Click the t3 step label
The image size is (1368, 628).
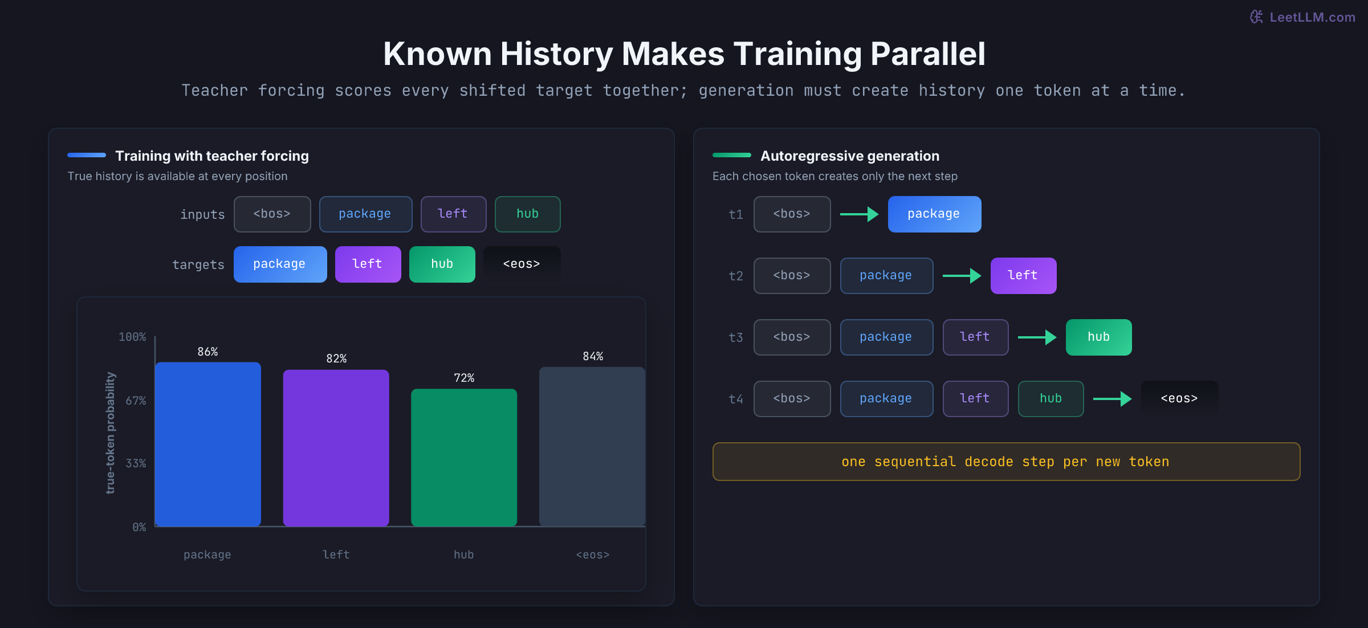[736, 338]
